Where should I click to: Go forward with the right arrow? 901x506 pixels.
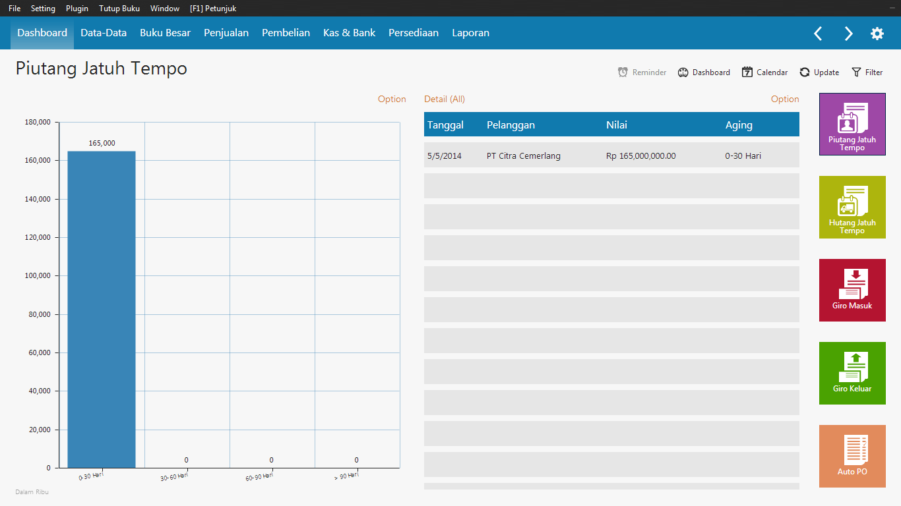[848, 34]
